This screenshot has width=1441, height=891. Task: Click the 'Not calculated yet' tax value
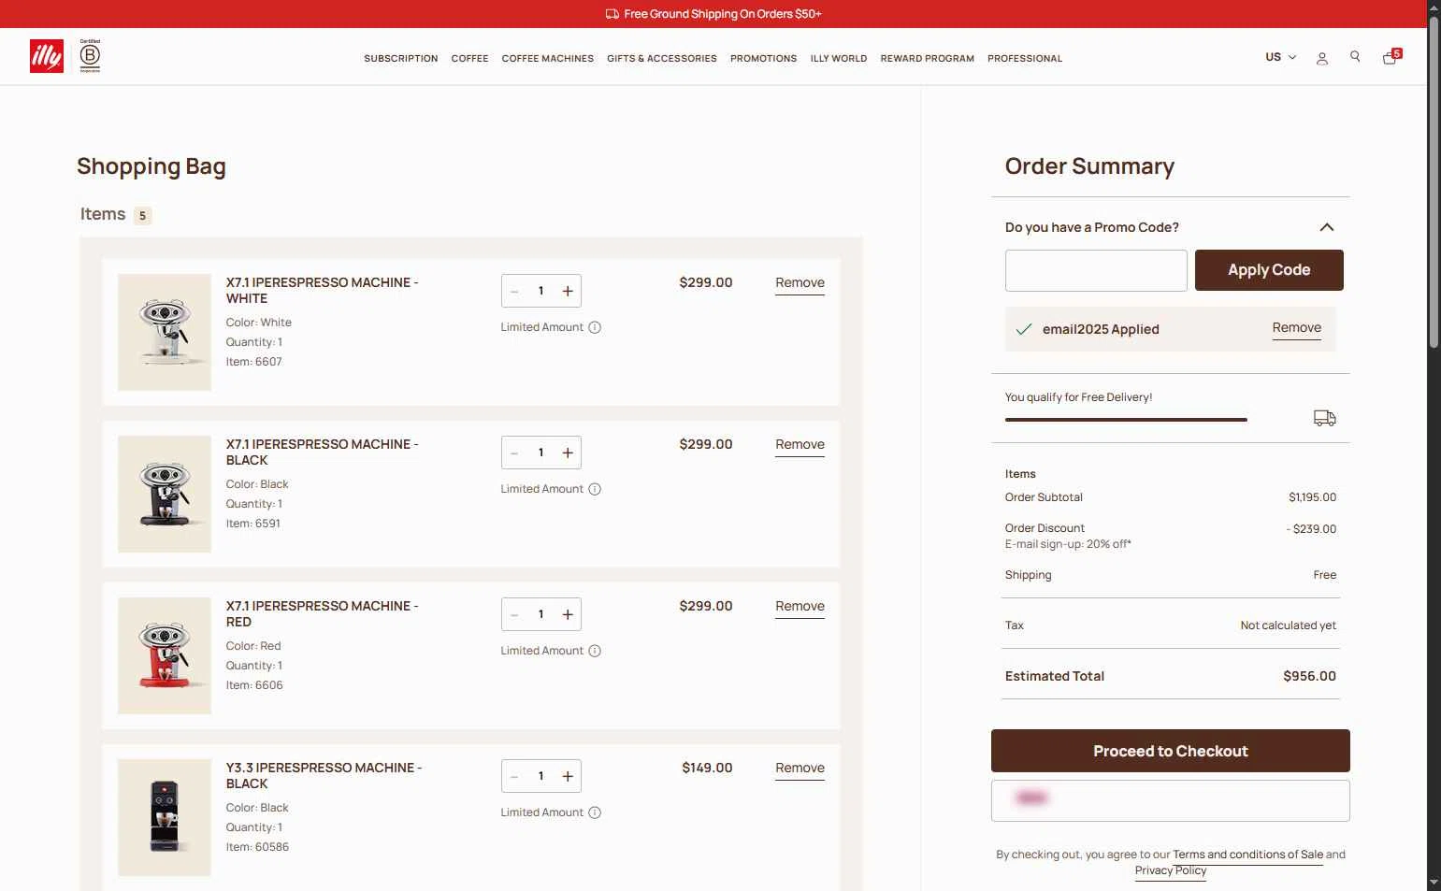coord(1288,625)
